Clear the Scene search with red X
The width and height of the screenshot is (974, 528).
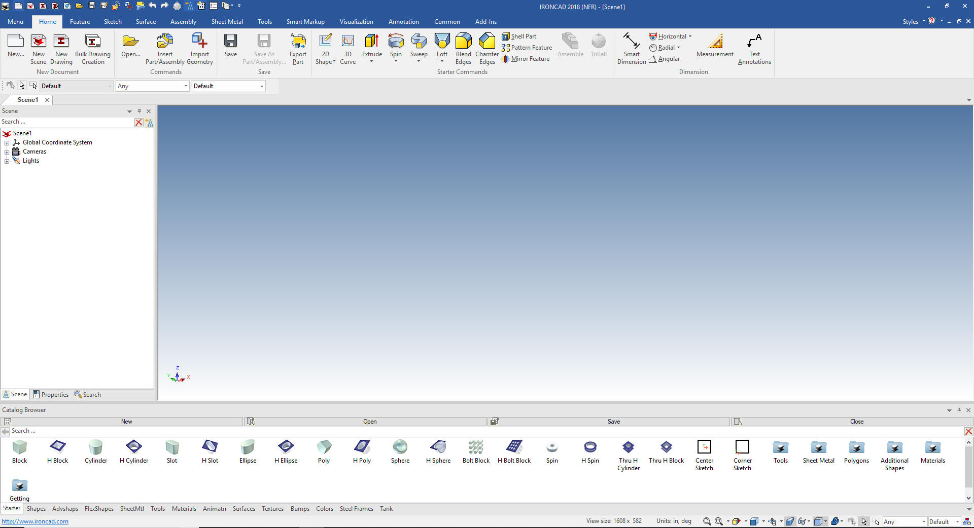(x=138, y=123)
